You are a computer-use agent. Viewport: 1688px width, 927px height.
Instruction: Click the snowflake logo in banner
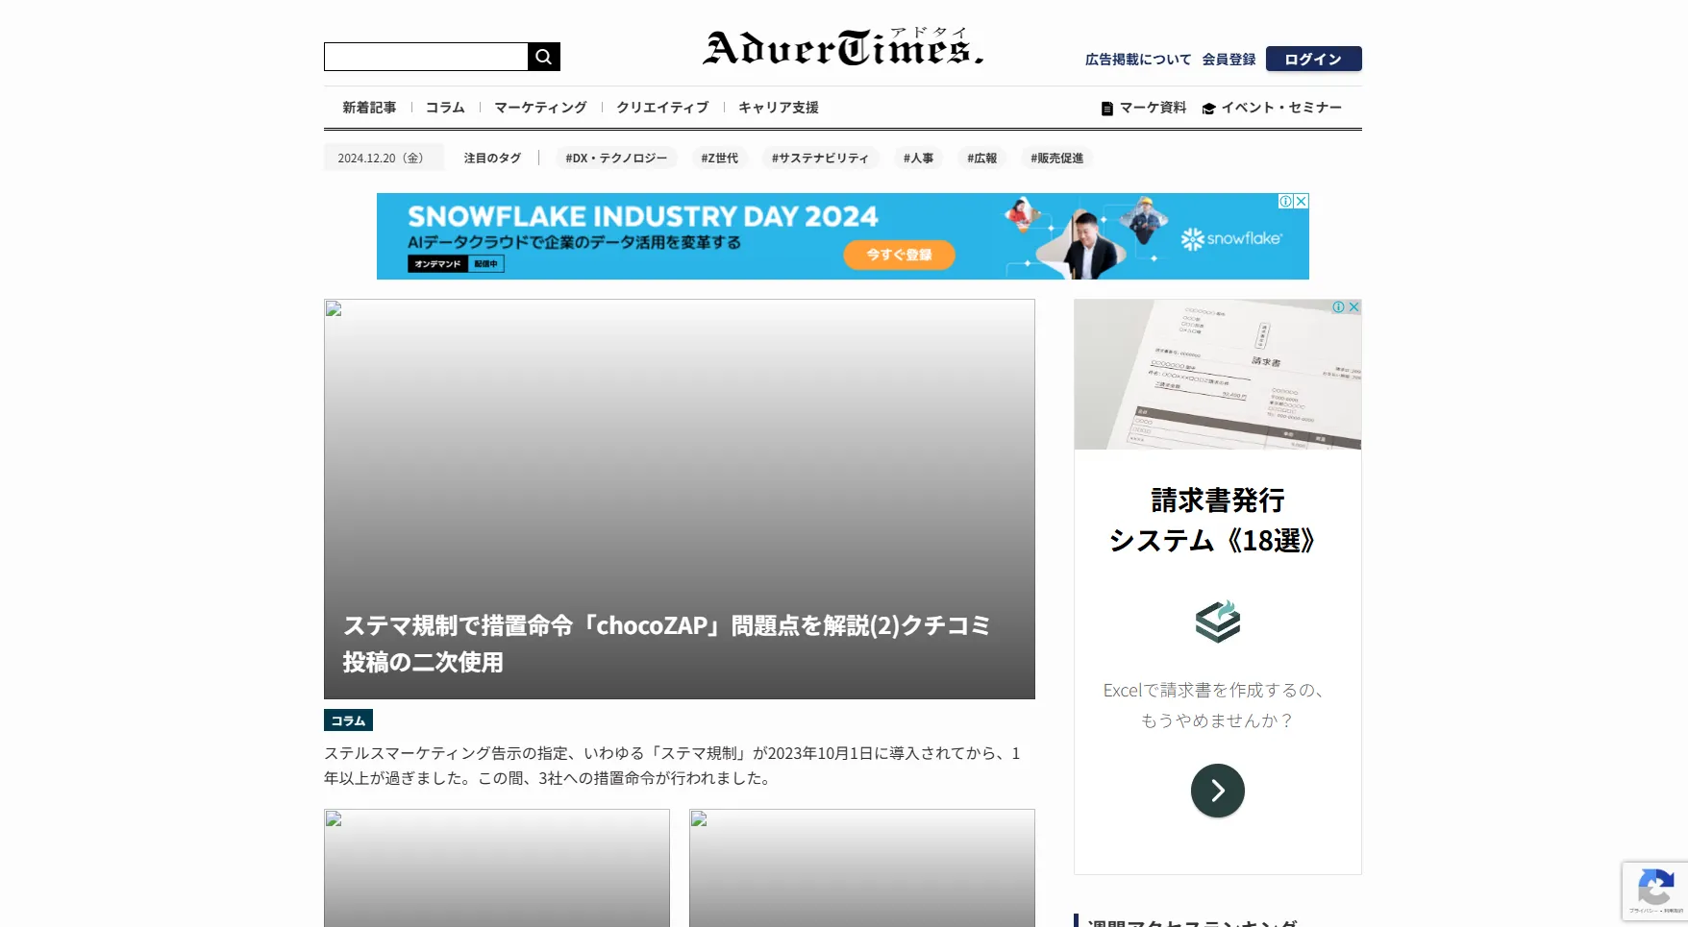[1231, 238]
